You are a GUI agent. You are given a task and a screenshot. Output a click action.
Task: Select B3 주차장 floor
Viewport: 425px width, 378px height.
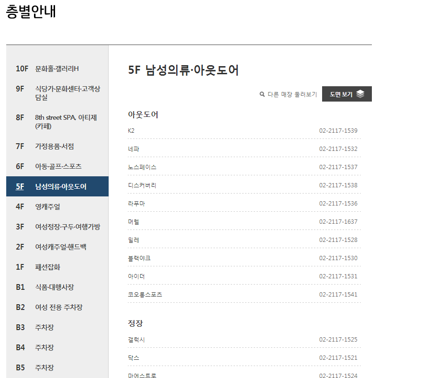(57, 327)
